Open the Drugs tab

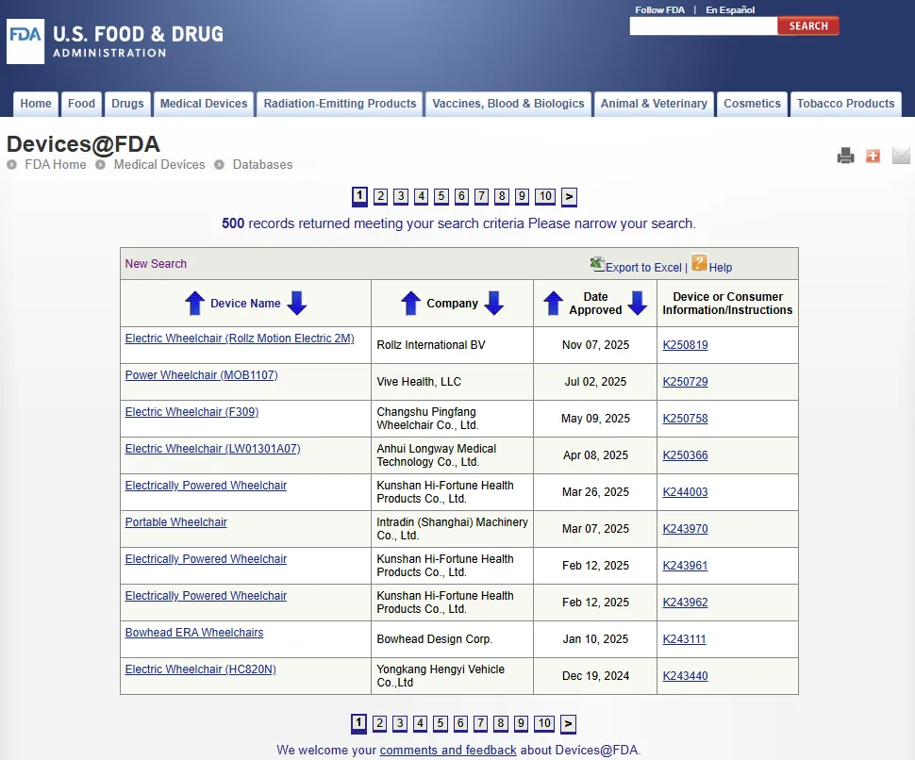pos(127,104)
